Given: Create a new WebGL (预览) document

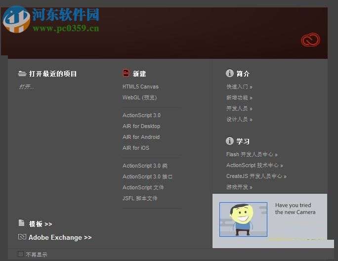Looking at the screenshot, I should click(x=139, y=97).
